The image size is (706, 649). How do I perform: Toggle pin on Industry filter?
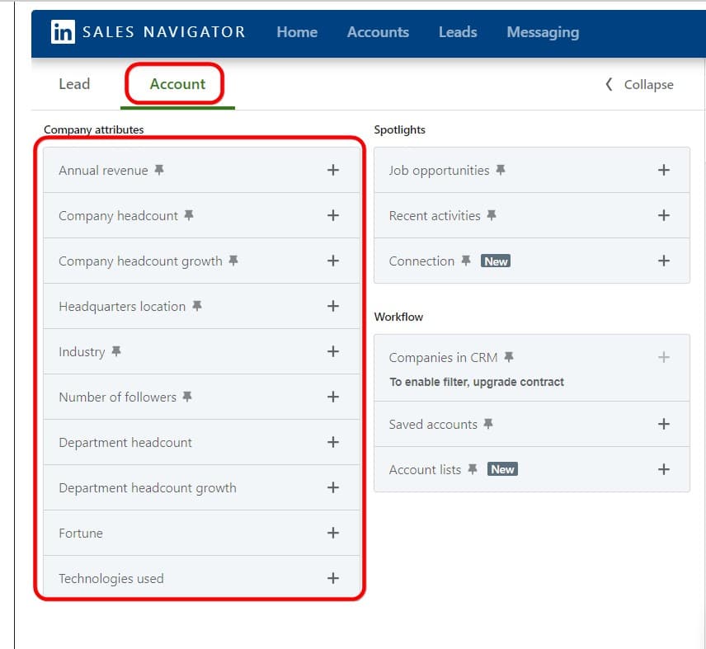tap(116, 351)
